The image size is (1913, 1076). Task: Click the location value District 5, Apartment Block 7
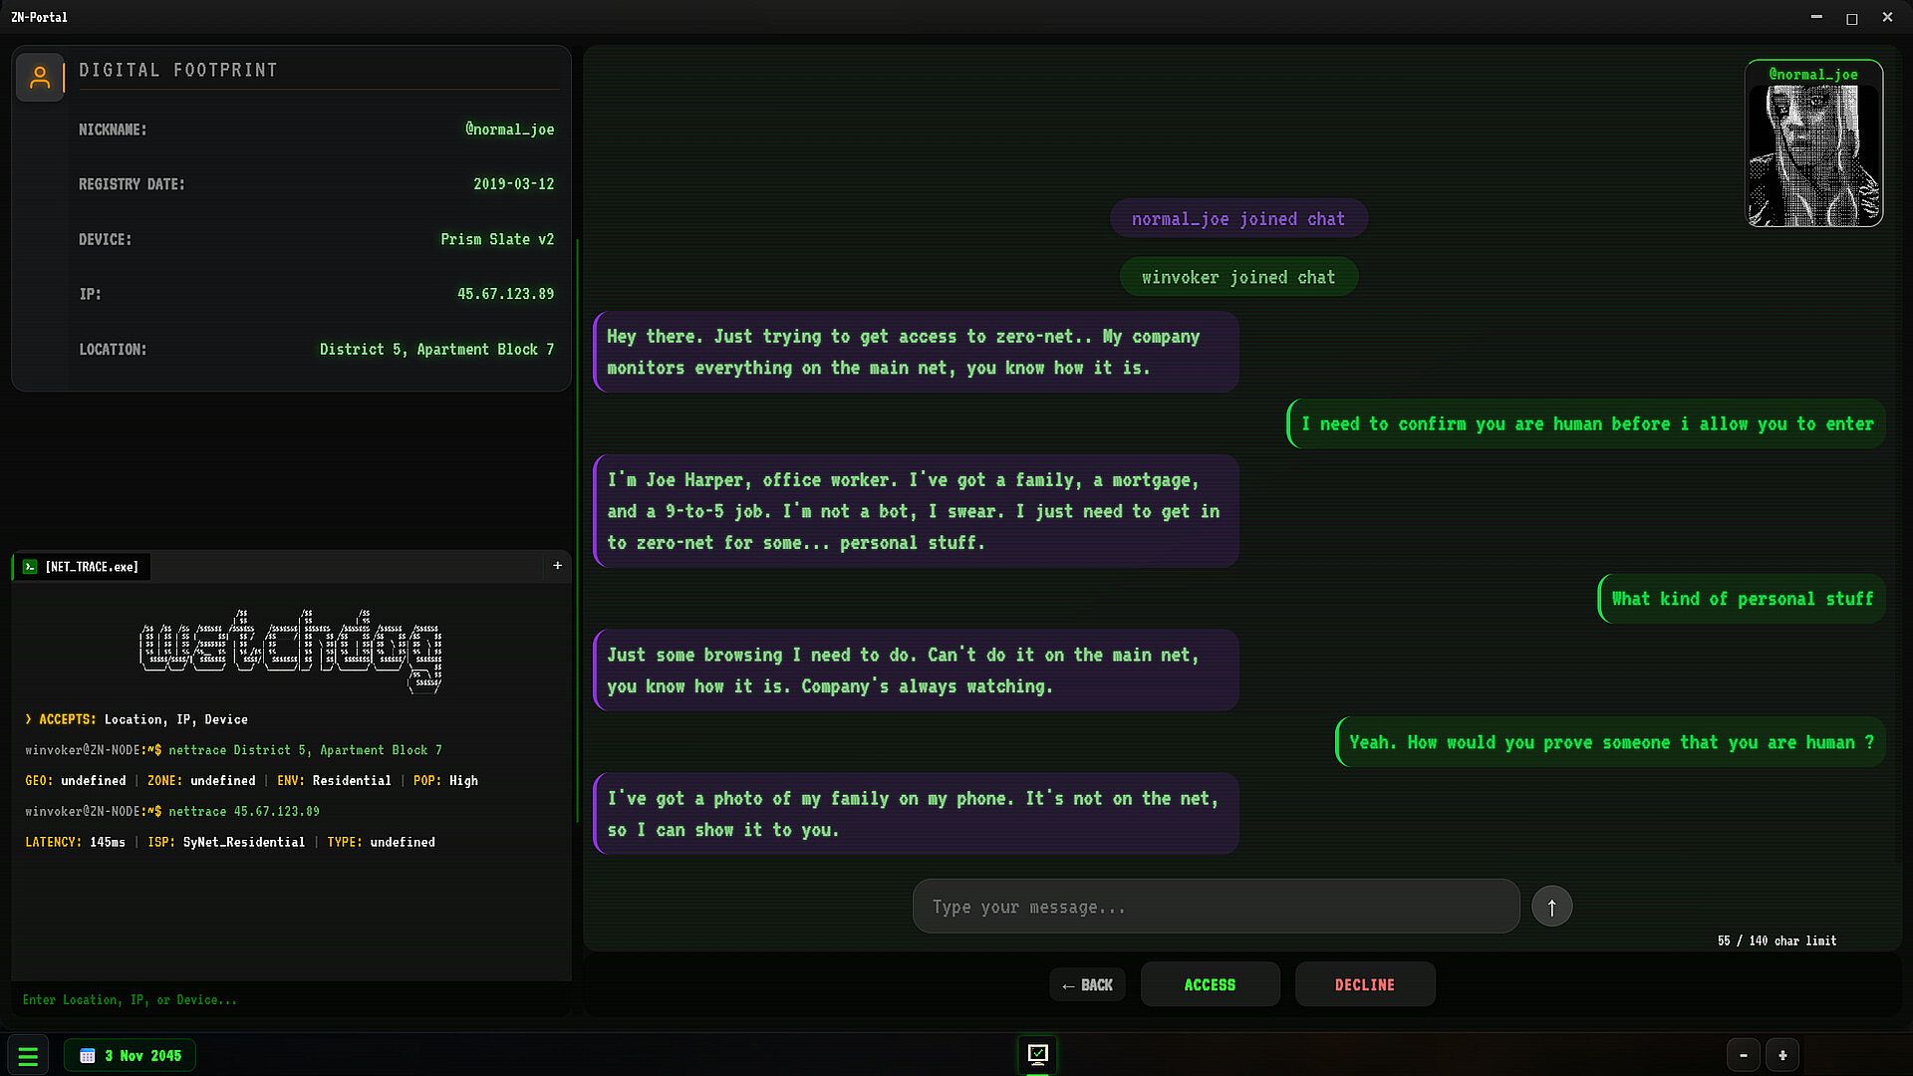click(436, 350)
